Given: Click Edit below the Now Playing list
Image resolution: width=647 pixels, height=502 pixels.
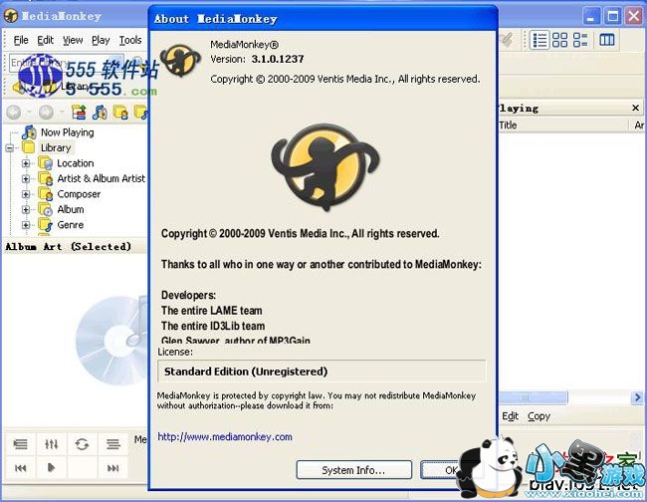Looking at the screenshot, I should point(510,416).
